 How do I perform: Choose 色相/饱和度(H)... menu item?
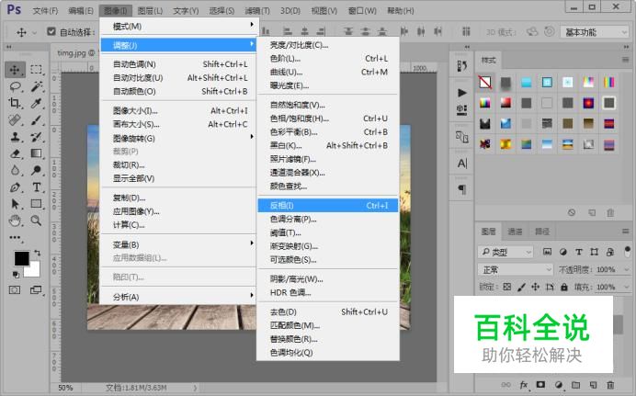328,119
